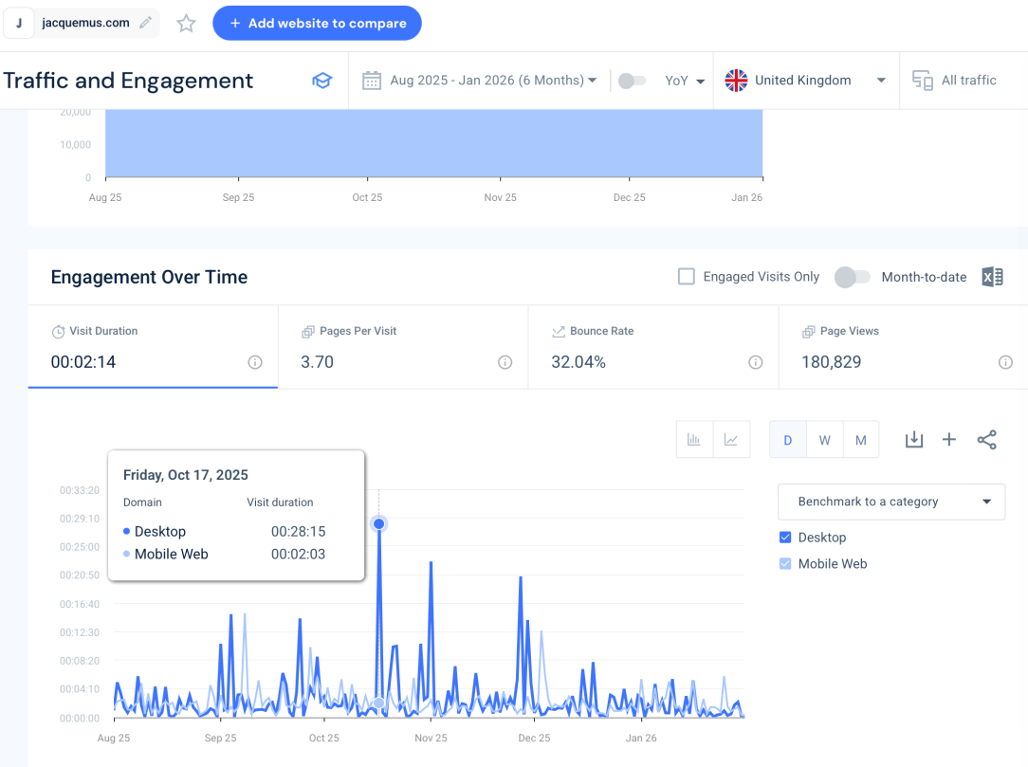The image size is (1028, 767).
Task: Select the Bounce Rate tab
Action: point(653,347)
